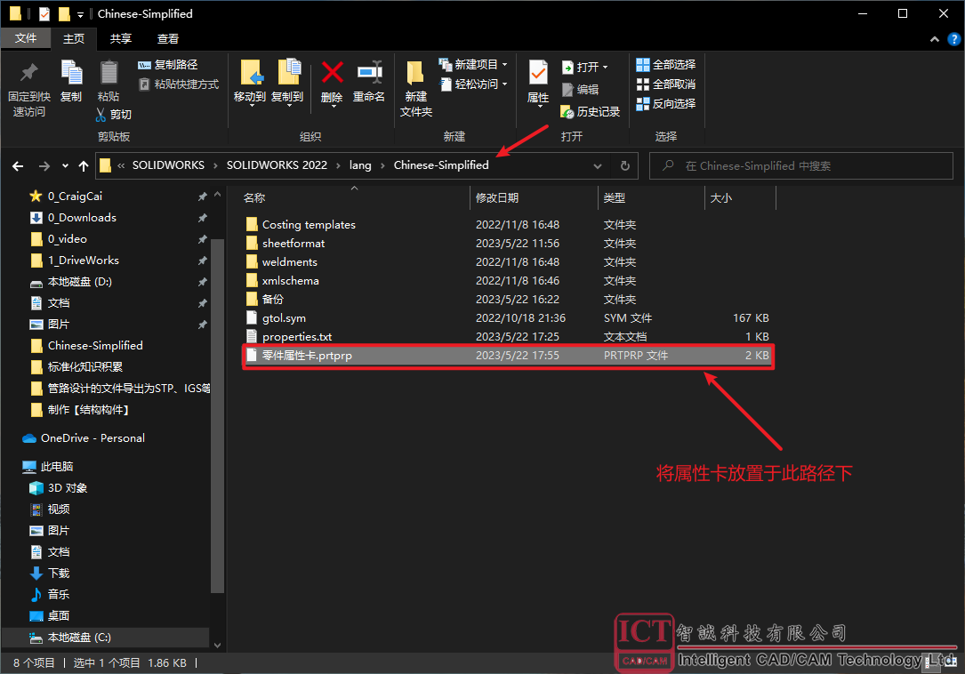Go back with the left arrow

pyautogui.click(x=18, y=165)
